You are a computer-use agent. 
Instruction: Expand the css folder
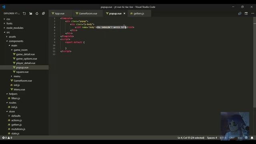pyautogui.click(x=8, y=19)
